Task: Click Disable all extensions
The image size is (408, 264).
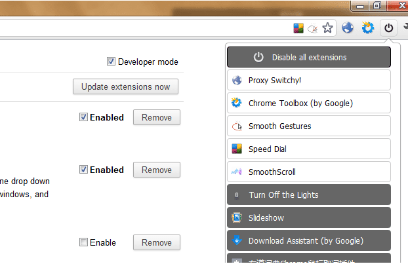Action: pos(309,57)
